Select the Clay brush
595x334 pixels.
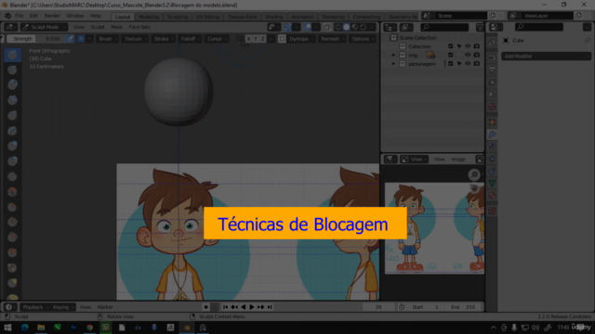[12, 84]
